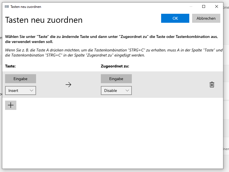Click the large Tasten neu zuordnen heading

tap(44, 20)
